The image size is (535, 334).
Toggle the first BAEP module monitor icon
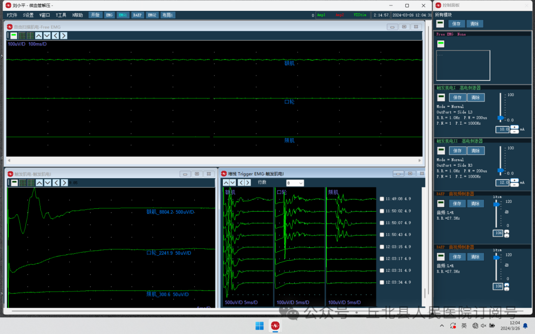[441, 203]
